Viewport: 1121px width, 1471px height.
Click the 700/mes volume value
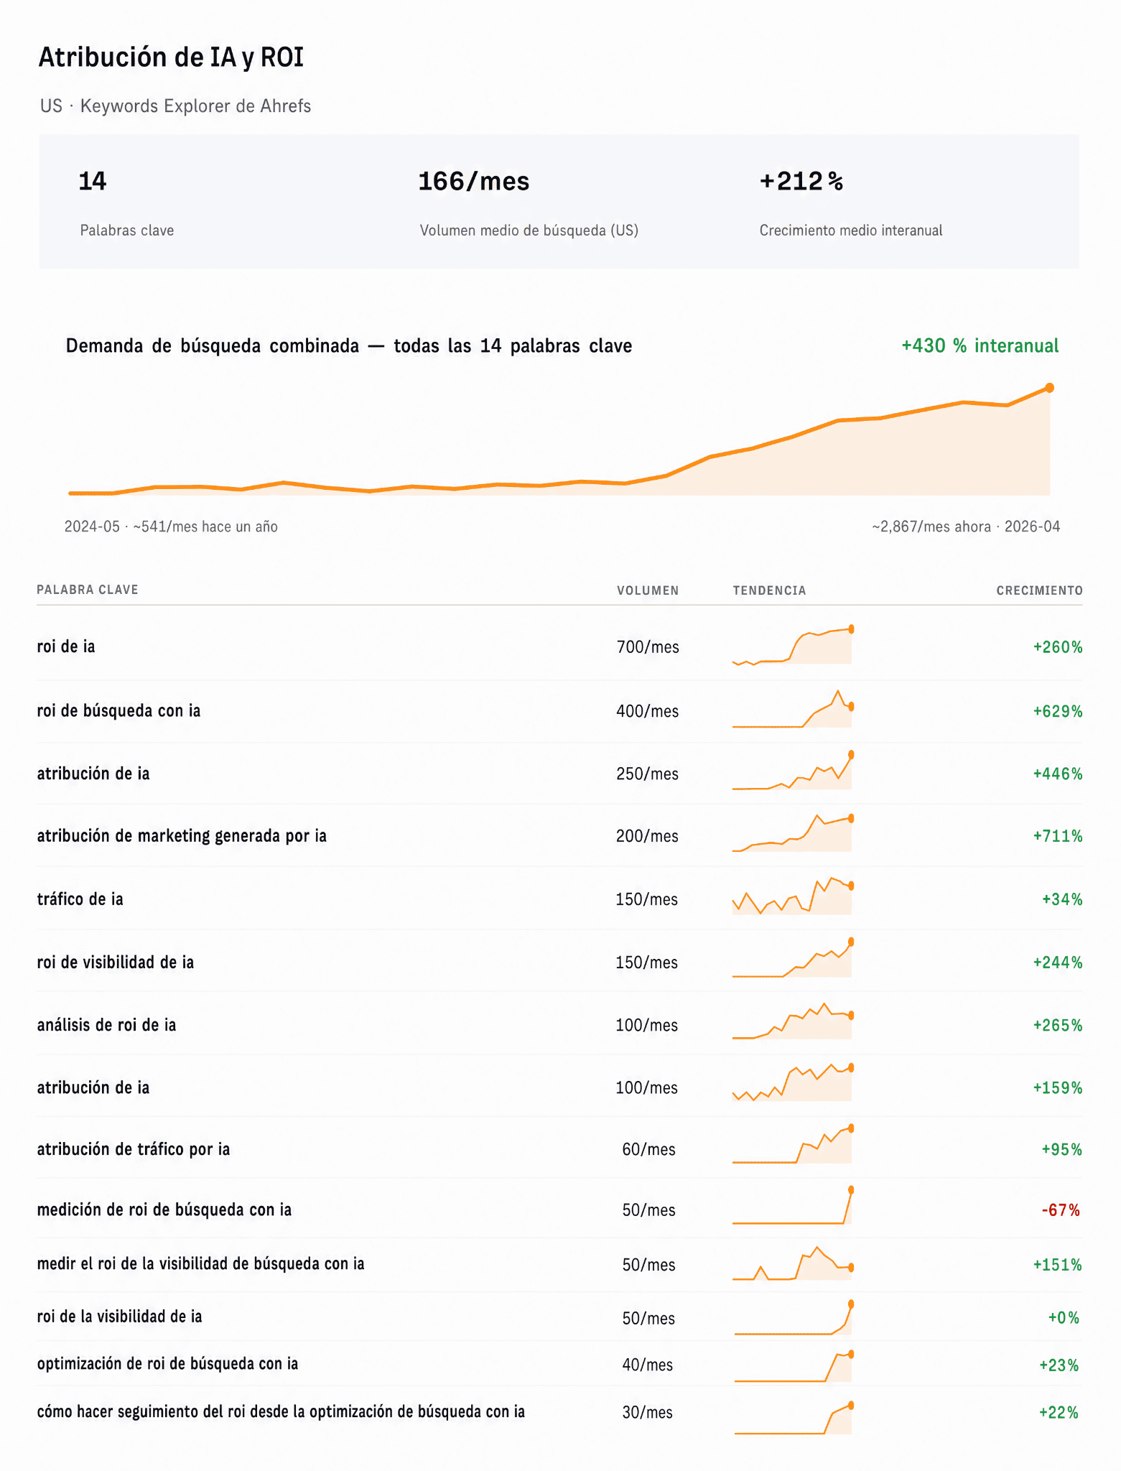tap(648, 647)
